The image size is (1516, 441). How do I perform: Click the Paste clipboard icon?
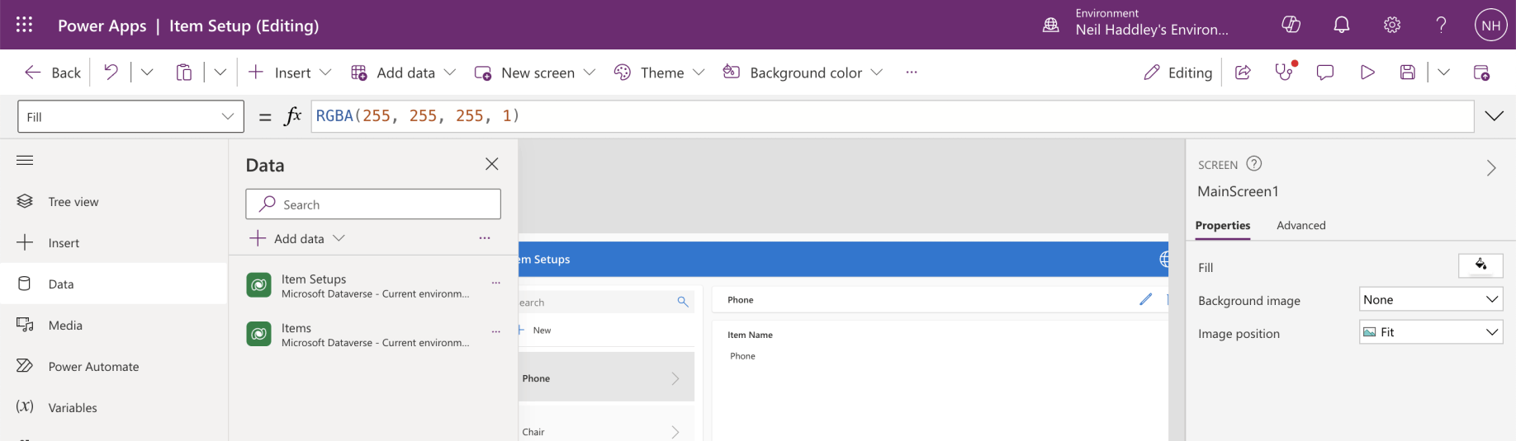click(x=184, y=73)
